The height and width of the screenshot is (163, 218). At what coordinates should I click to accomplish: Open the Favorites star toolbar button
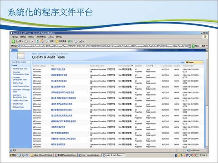pyautogui.click(x=61, y=41)
